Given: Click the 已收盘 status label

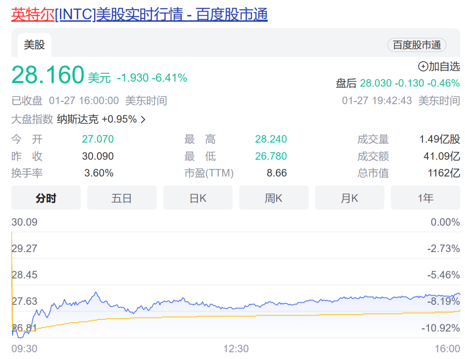Looking at the screenshot, I should (27, 101).
